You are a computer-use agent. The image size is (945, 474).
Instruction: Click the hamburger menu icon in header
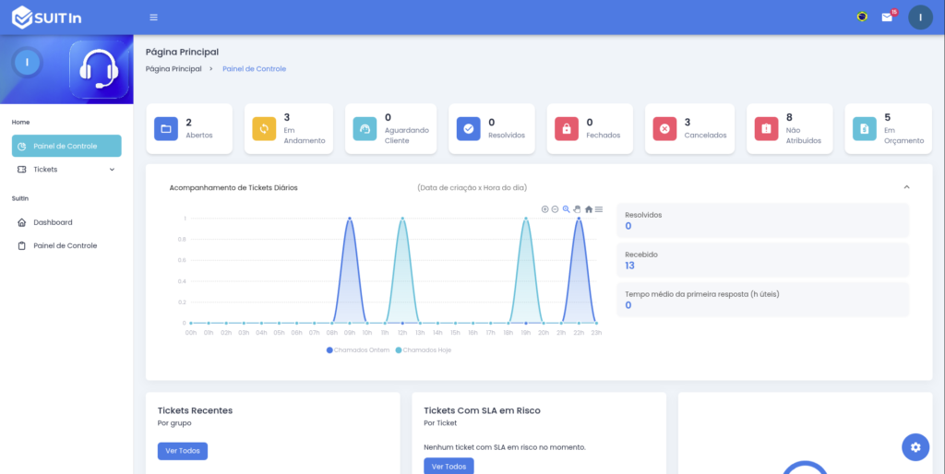(153, 18)
